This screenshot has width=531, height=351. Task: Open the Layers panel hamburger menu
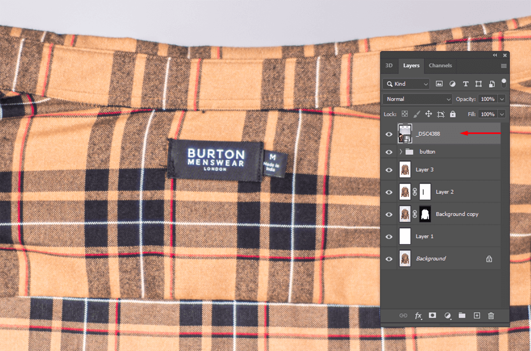point(504,66)
